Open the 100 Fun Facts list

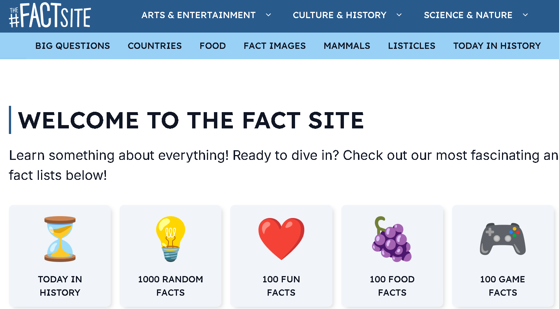pyautogui.click(x=281, y=286)
